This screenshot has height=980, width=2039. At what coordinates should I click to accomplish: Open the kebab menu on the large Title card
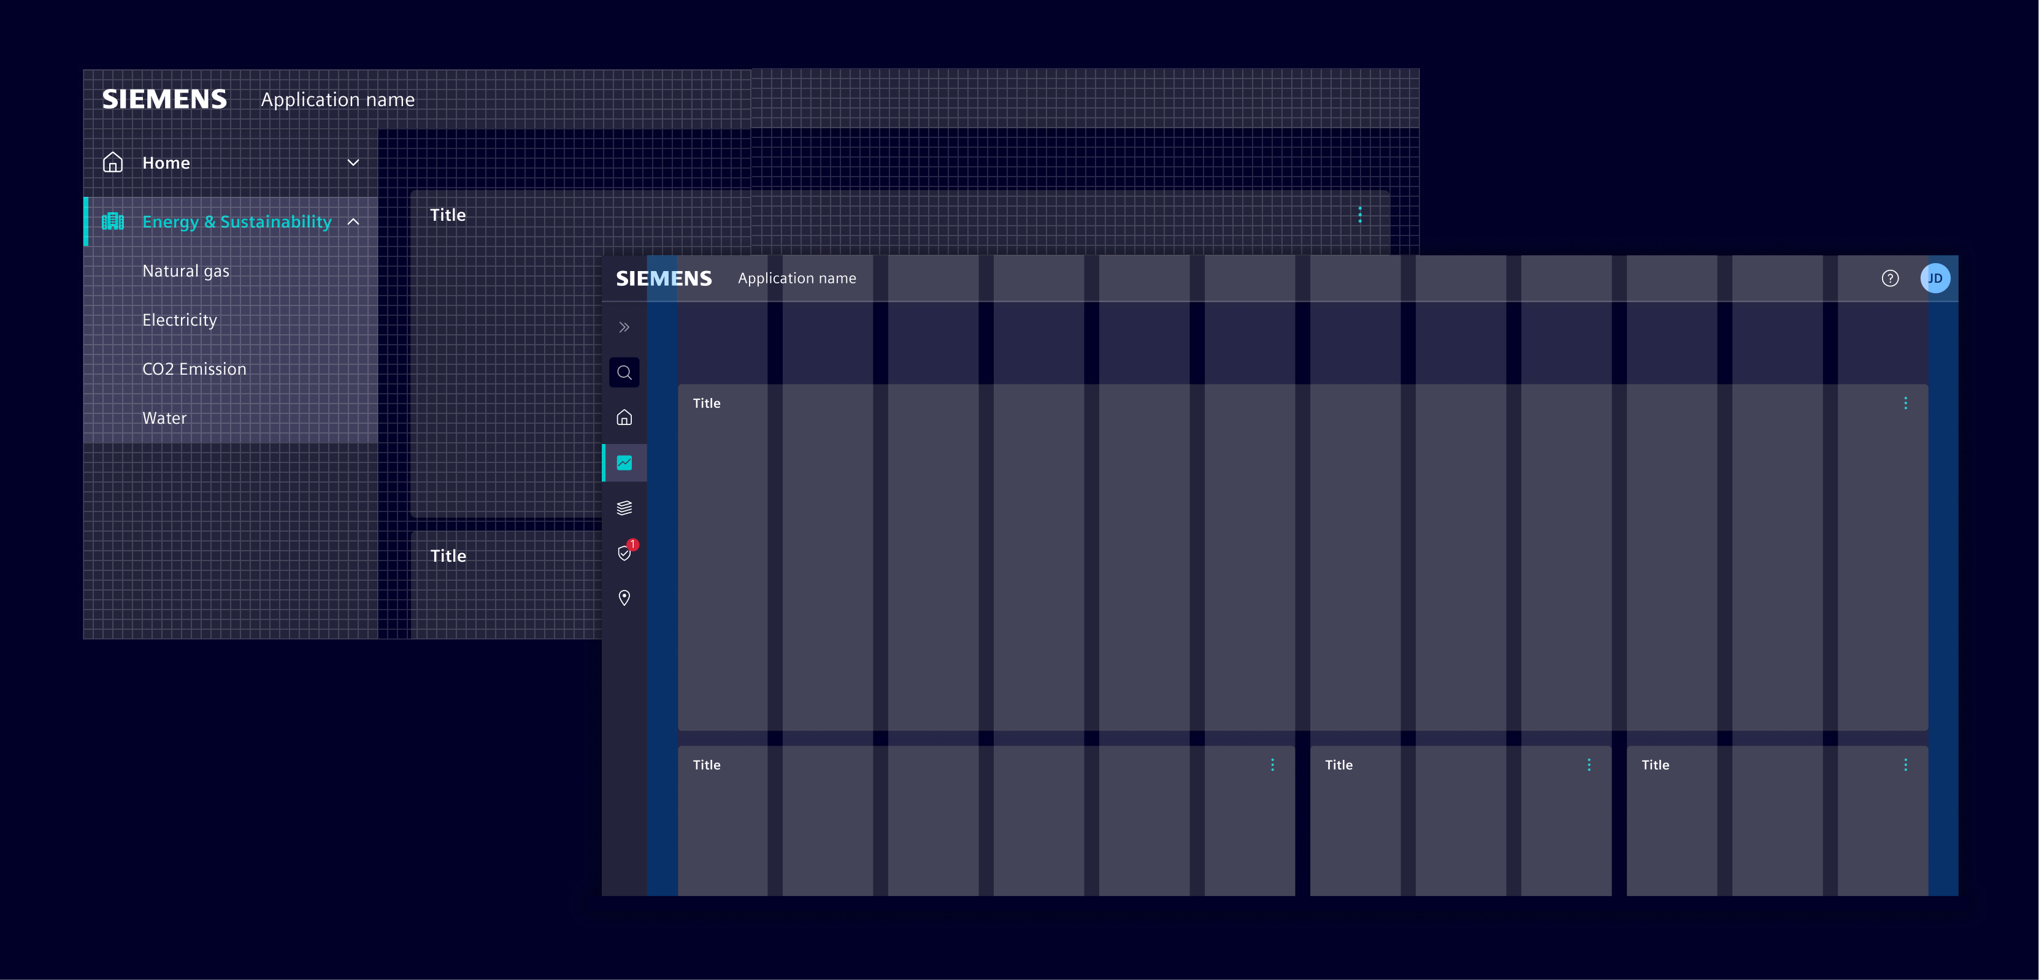coord(1905,403)
